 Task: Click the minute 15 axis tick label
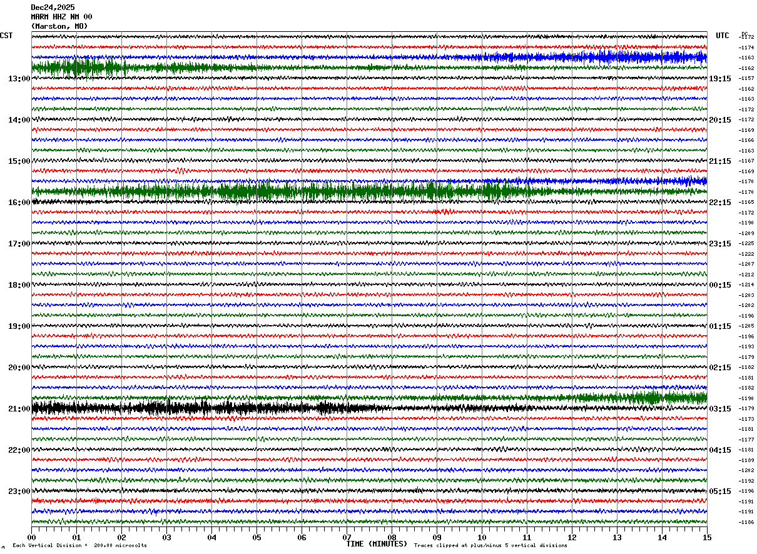(707, 537)
